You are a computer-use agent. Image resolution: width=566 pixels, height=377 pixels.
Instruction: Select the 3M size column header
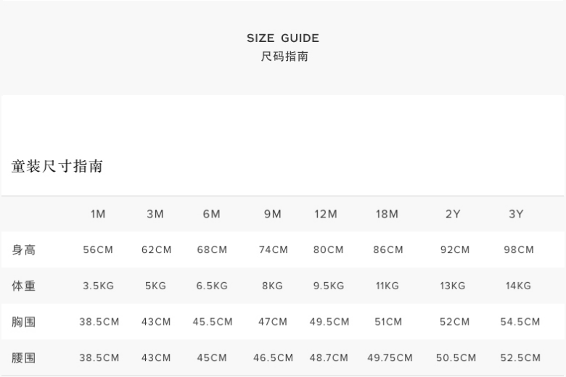pos(155,214)
